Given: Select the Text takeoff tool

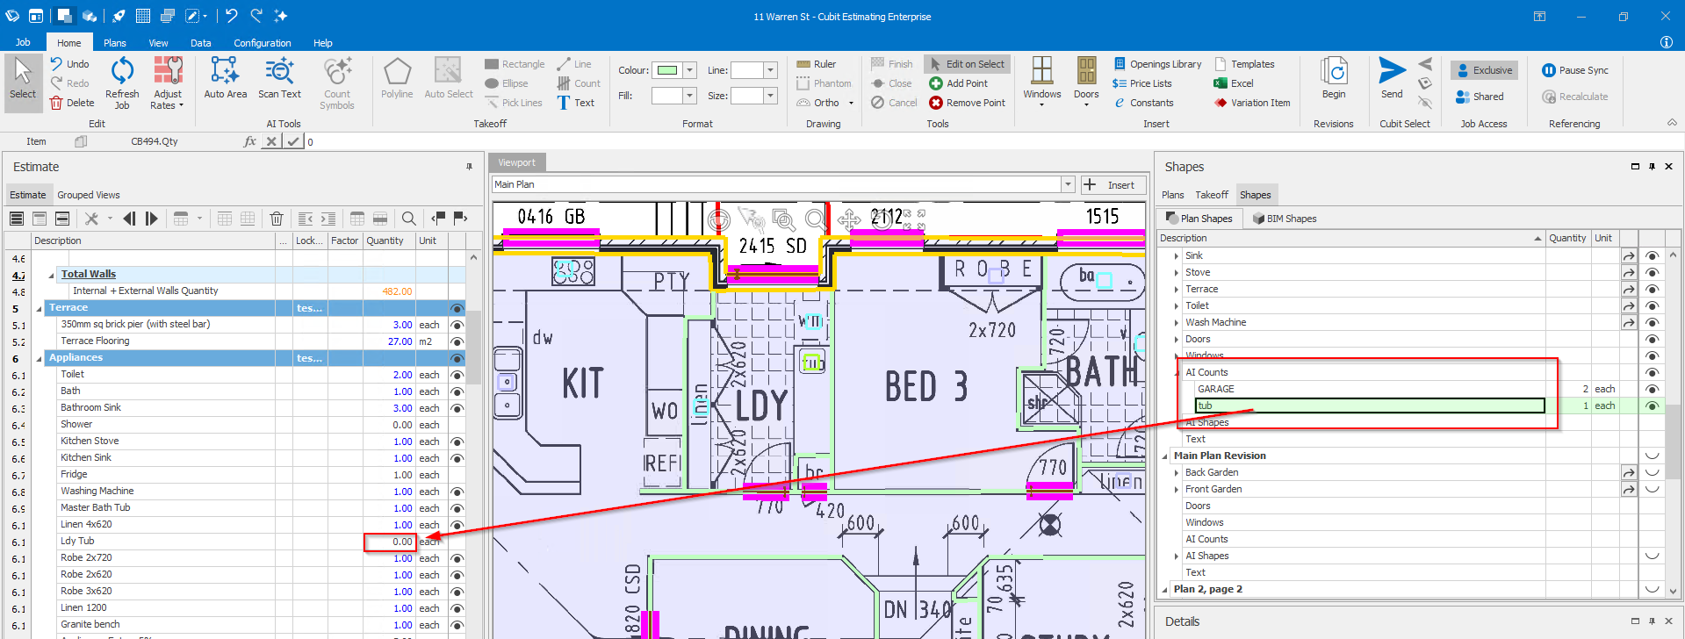Looking at the screenshot, I should [x=576, y=103].
